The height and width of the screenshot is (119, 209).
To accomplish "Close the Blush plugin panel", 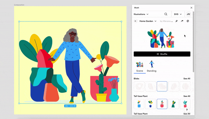I will point(191,8).
